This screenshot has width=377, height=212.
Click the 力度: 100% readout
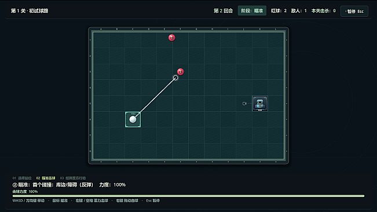[x=112, y=185]
